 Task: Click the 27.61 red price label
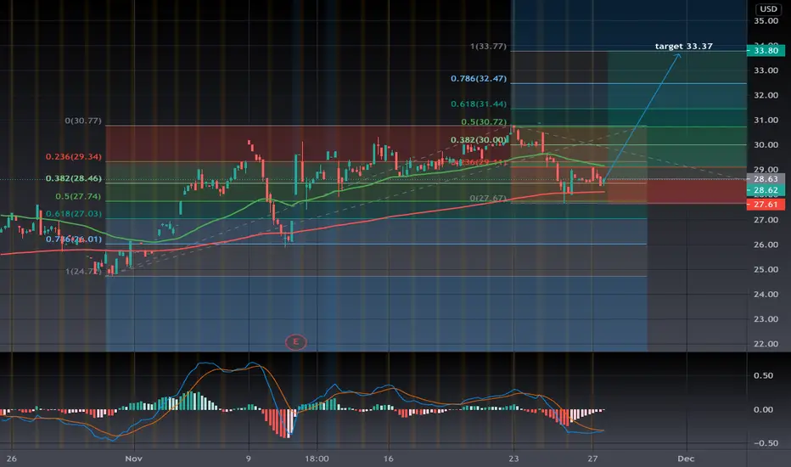coord(766,205)
